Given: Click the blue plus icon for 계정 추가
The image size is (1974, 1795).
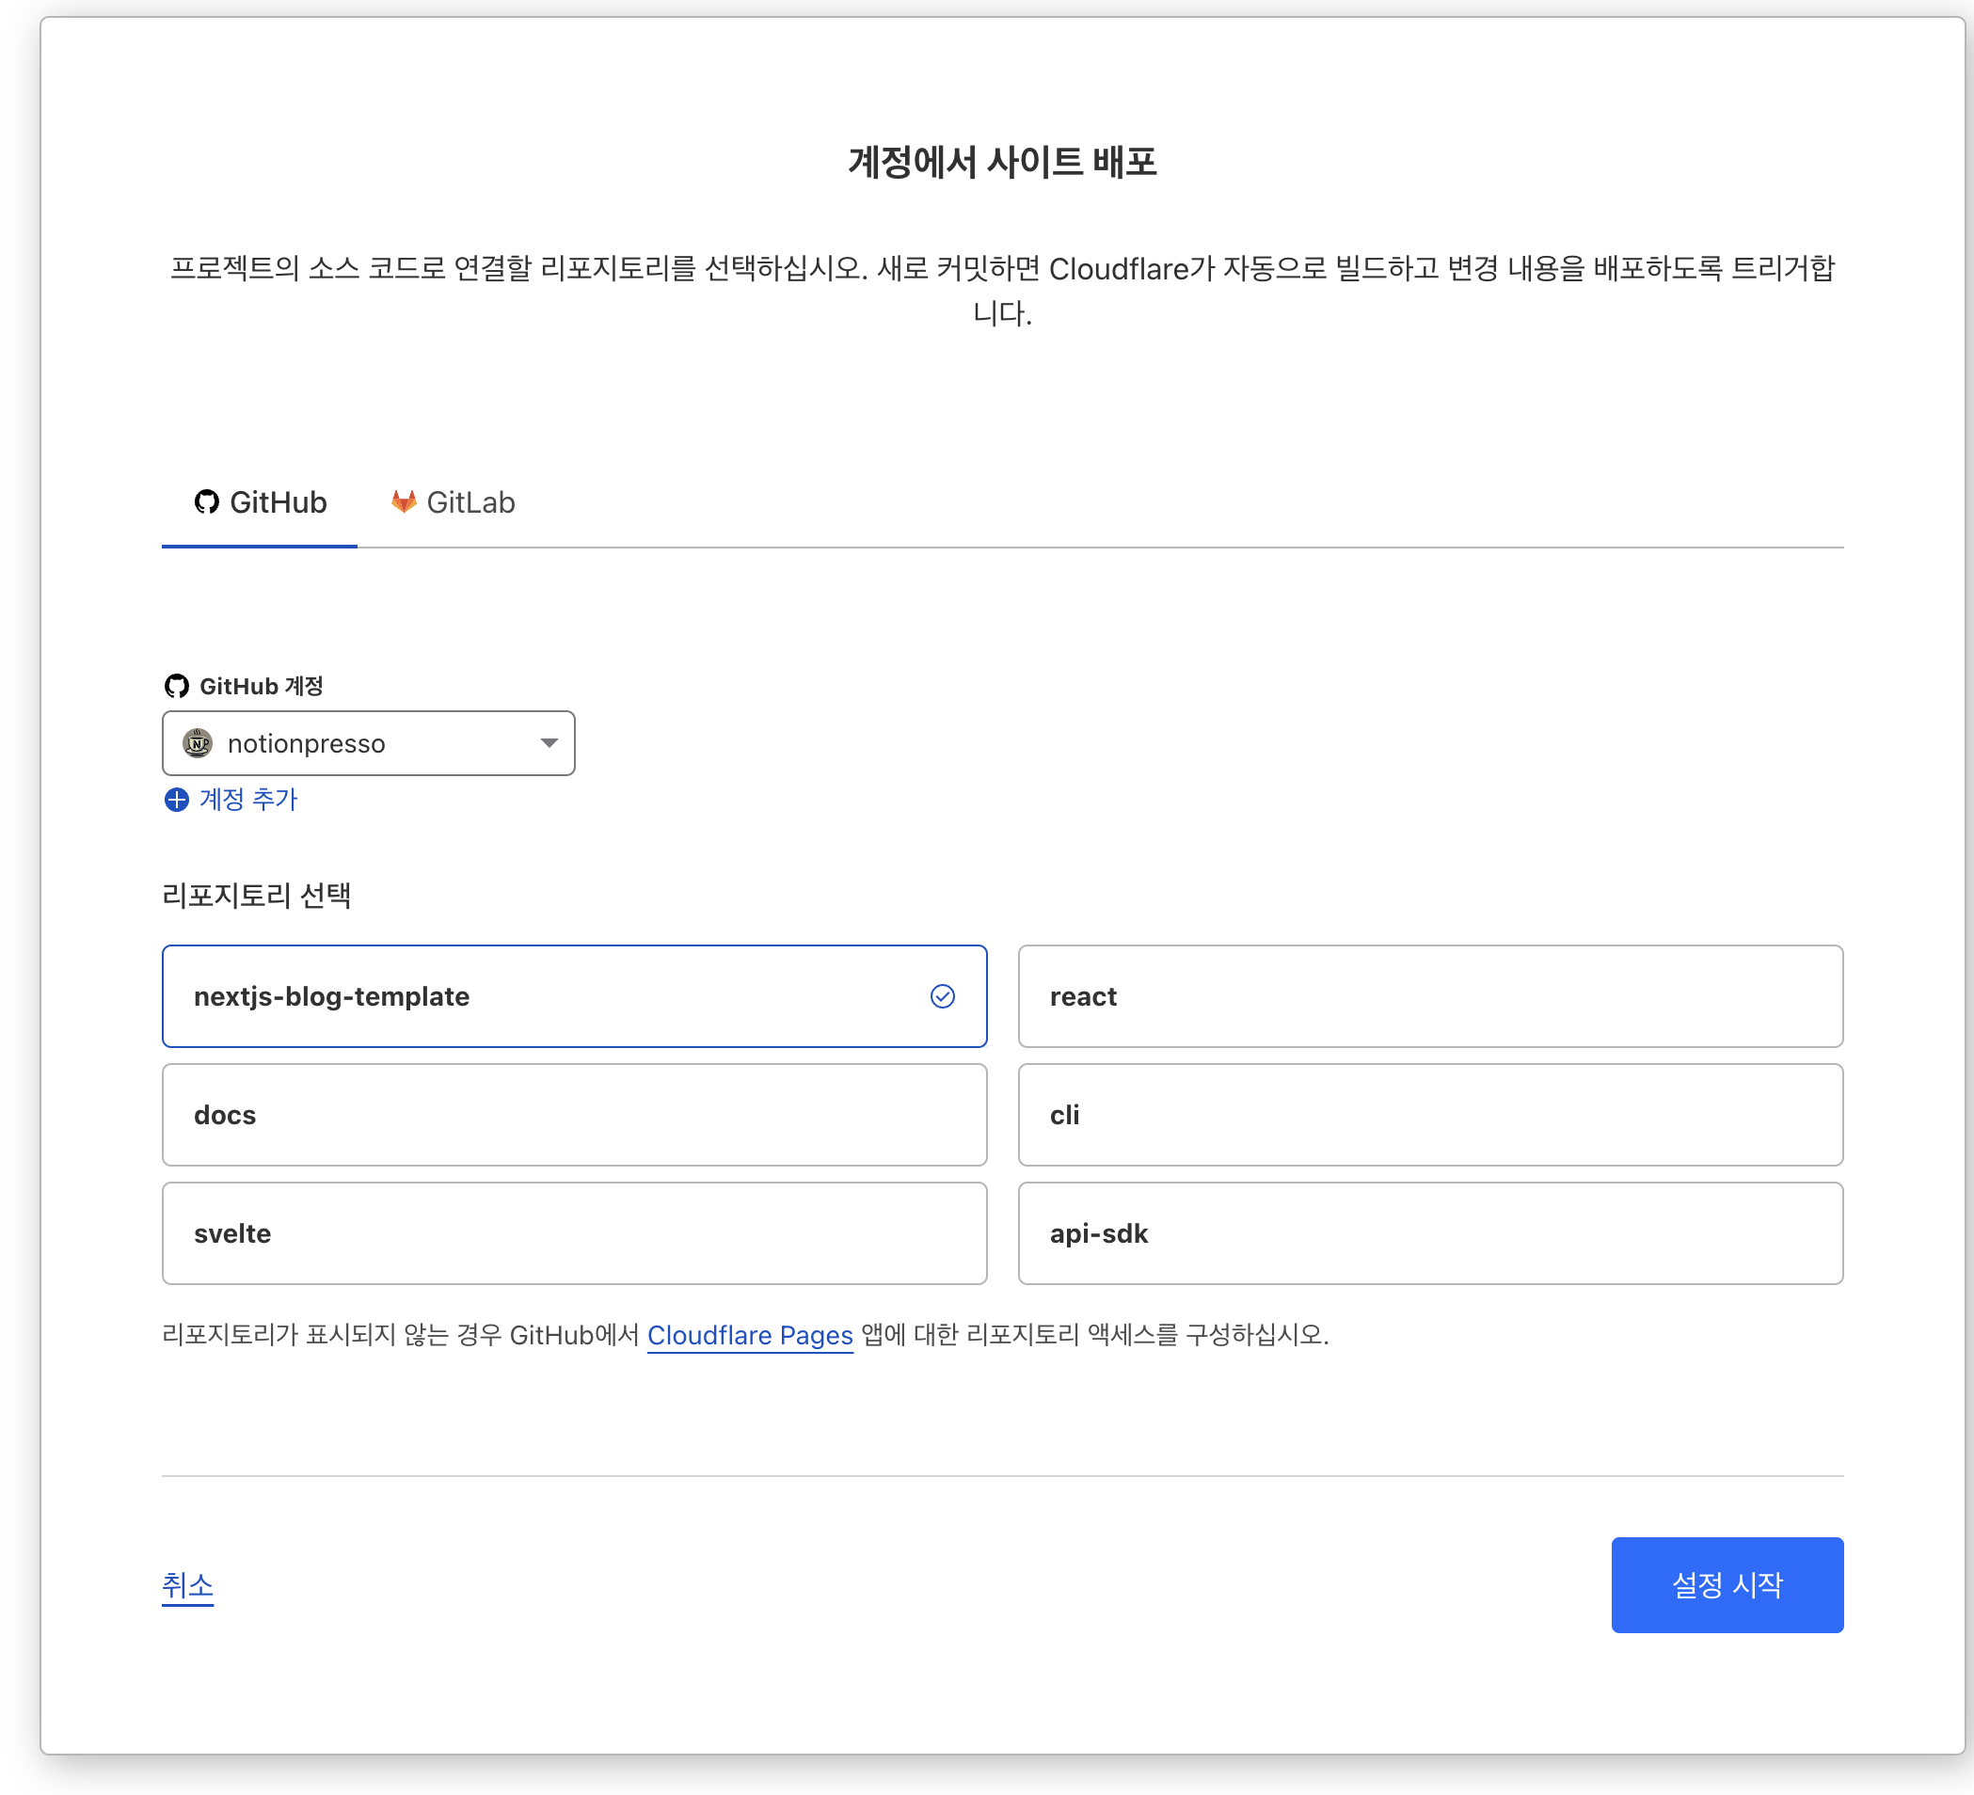Looking at the screenshot, I should 176,800.
